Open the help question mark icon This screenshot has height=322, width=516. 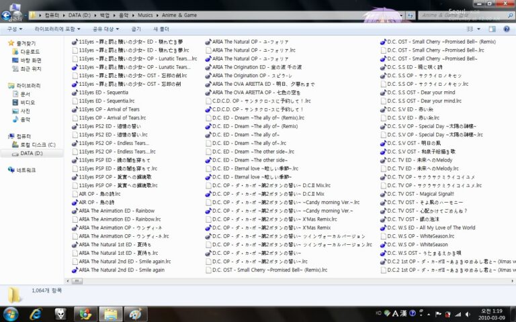(507, 29)
